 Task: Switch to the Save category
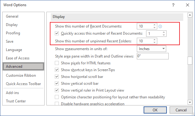pyautogui.click(x=23, y=41)
